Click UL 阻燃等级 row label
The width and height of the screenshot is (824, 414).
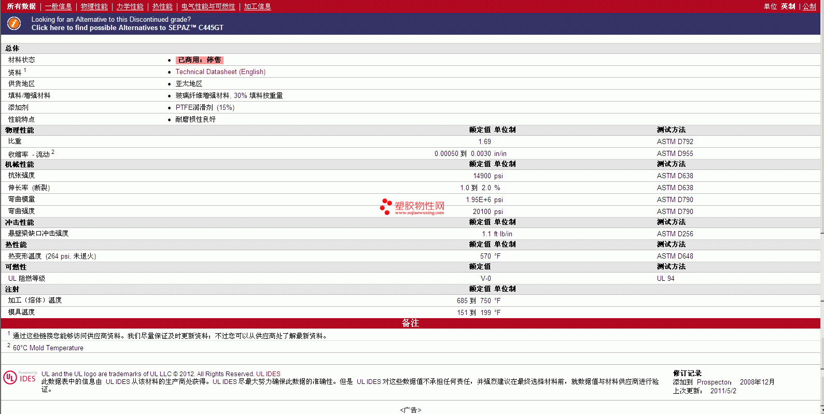tap(26, 279)
